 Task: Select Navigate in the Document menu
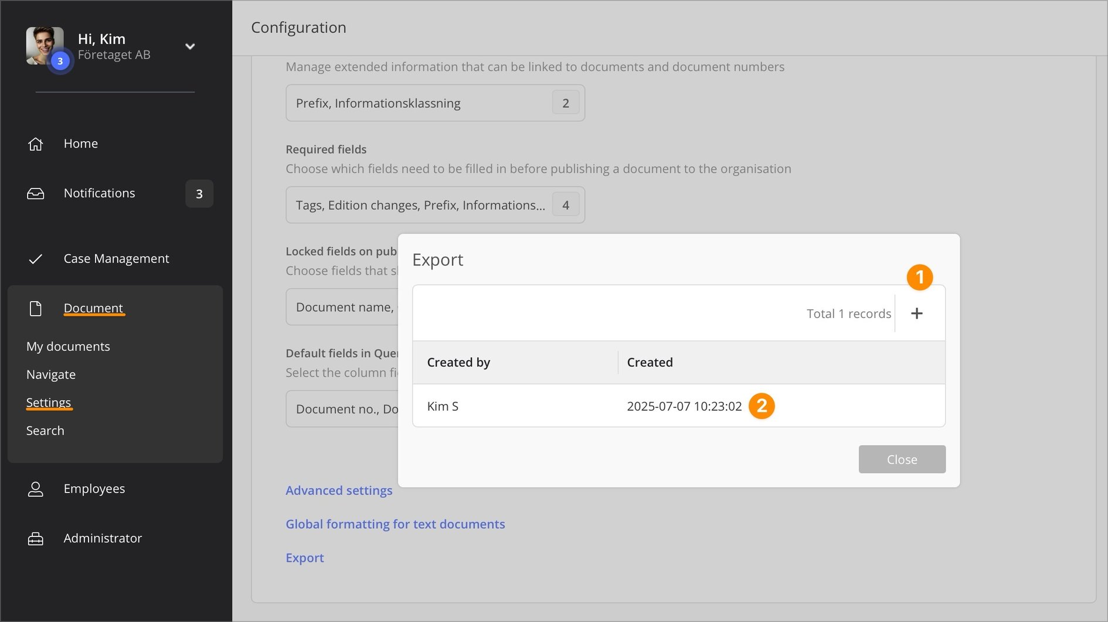pos(51,374)
